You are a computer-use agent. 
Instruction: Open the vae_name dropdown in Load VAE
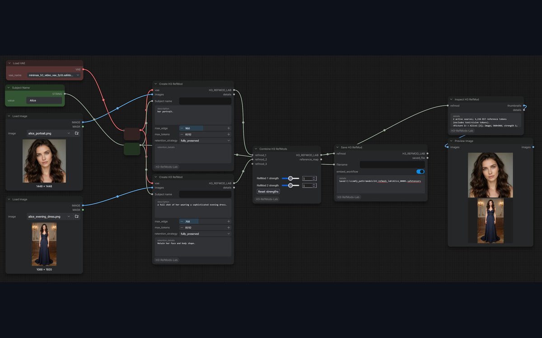54,75
